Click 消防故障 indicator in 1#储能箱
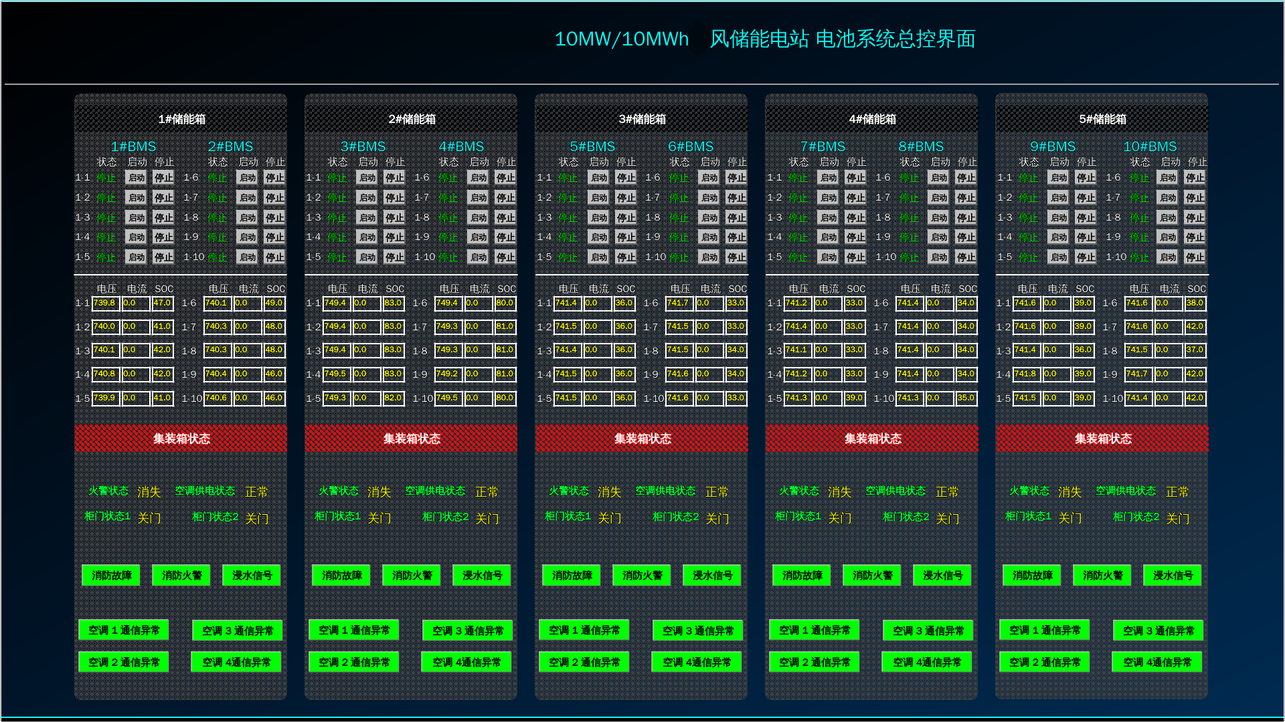Viewport: 1285px width, 722px height. (x=111, y=576)
